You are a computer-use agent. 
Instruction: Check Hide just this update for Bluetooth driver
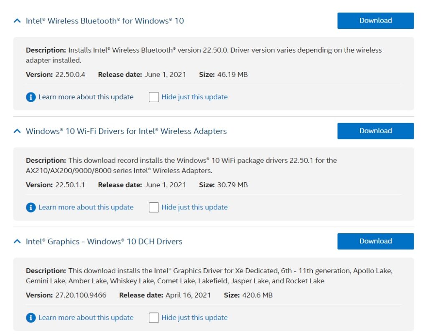coord(154,97)
